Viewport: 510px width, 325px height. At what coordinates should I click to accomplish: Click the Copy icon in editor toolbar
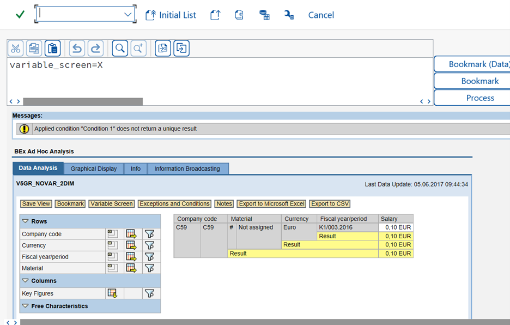(34, 49)
